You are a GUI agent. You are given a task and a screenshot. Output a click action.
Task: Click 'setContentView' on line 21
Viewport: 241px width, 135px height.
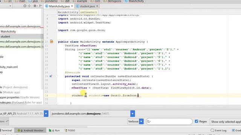[x=84, y=84]
